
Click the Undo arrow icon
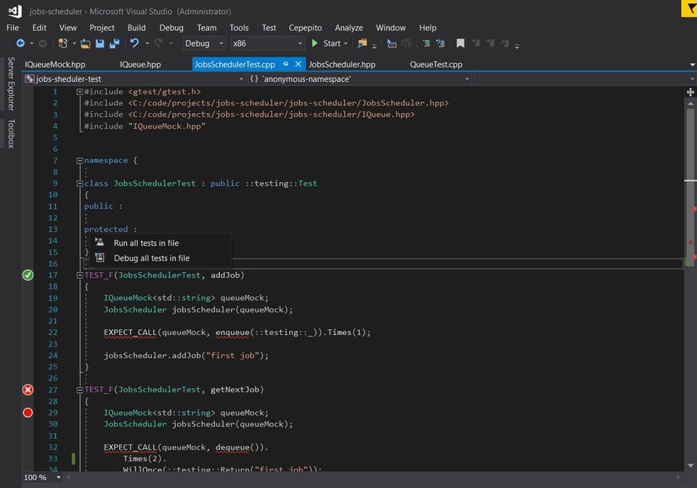(134, 43)
